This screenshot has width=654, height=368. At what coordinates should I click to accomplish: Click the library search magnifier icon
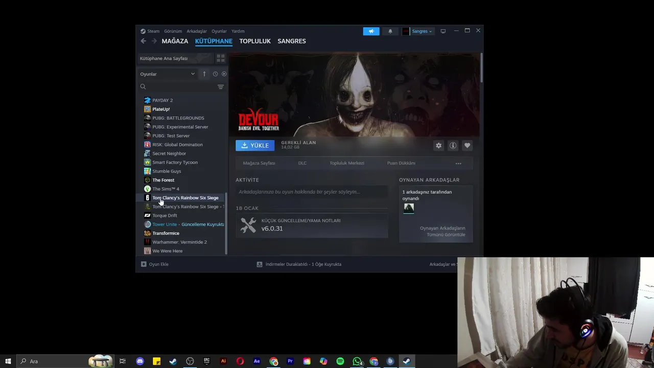[143, 87]
